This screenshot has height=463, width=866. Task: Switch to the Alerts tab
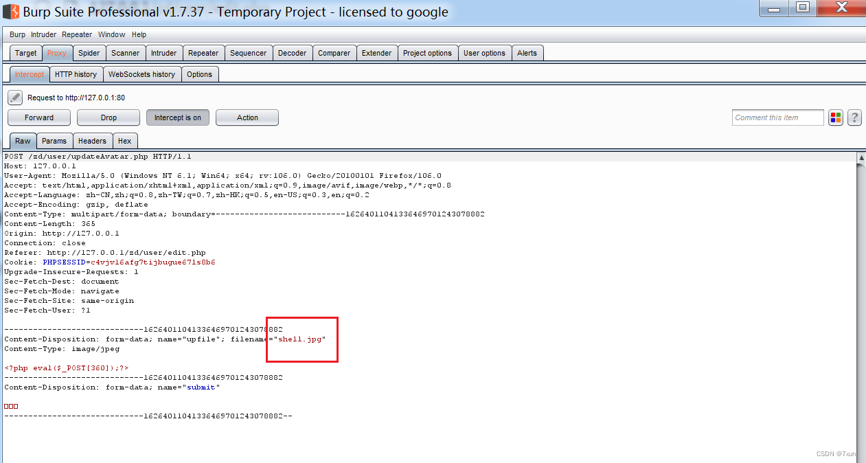point(527,53)
